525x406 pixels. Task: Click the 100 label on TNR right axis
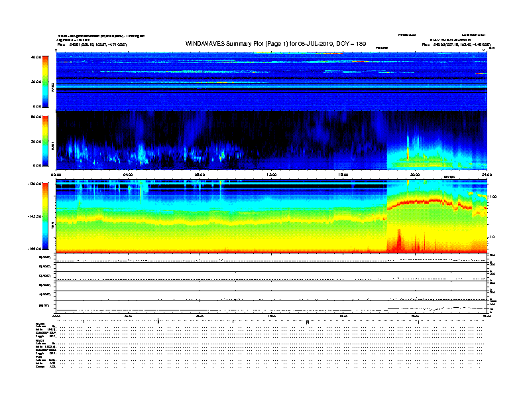click(493, 196)
